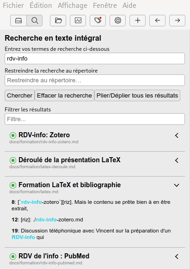Create a new file with plus icon
Screen dimensions: 190x269
pyautogui.click(x=137, y=21)
